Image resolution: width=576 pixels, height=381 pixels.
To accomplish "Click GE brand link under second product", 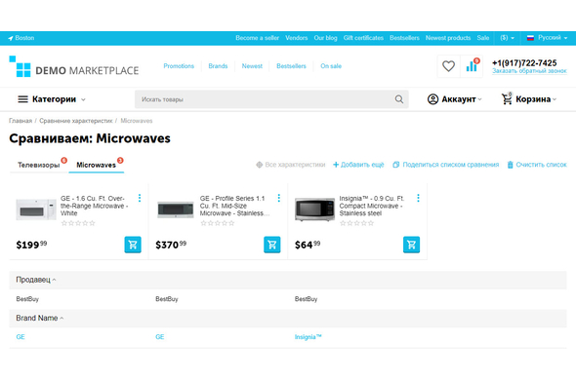I will [159, 337].
